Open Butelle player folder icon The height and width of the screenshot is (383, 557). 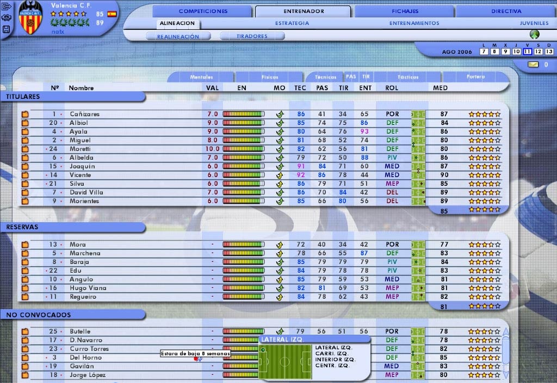coord(25,331)
